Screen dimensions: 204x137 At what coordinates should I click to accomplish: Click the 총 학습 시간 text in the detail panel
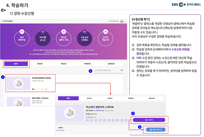coord(91,114)
